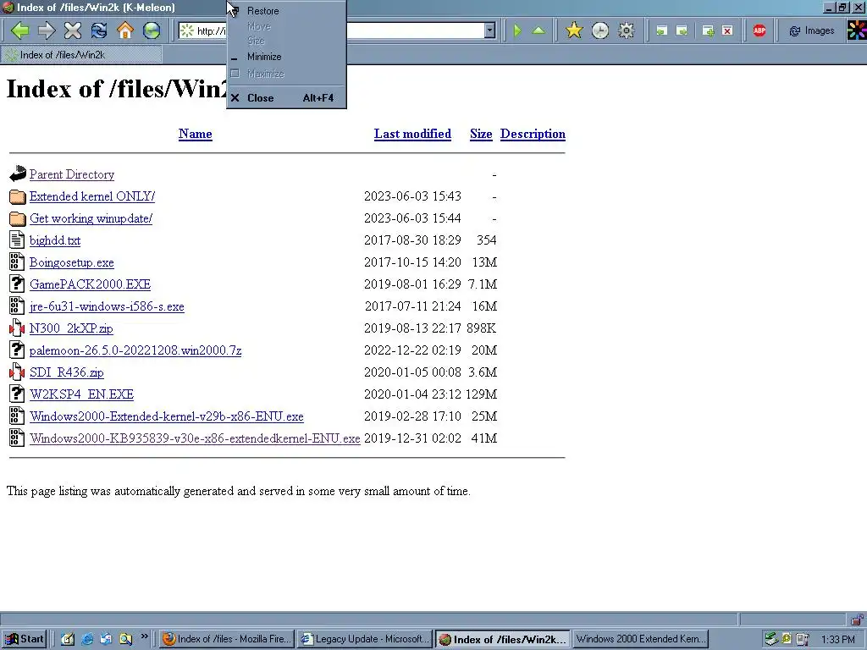Launch Internet Explorer from Quick Launch
The height and width of the screenshot is (650, 867).
87,639
